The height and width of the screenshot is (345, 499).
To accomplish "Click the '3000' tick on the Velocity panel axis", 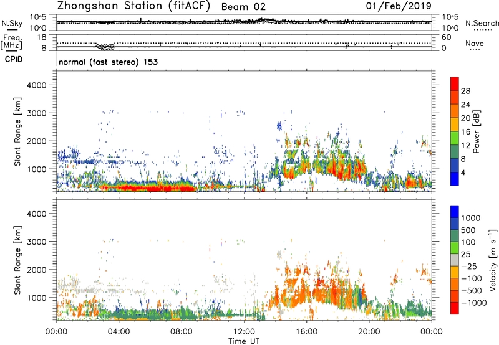I will click(36, 242).
